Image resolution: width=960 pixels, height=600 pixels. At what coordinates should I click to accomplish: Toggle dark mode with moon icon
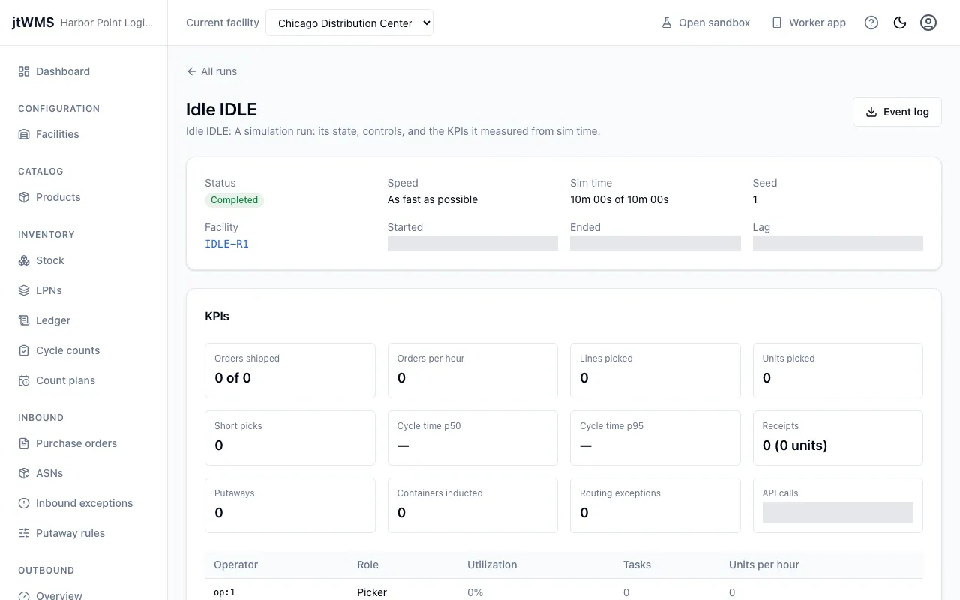(900, 22)
